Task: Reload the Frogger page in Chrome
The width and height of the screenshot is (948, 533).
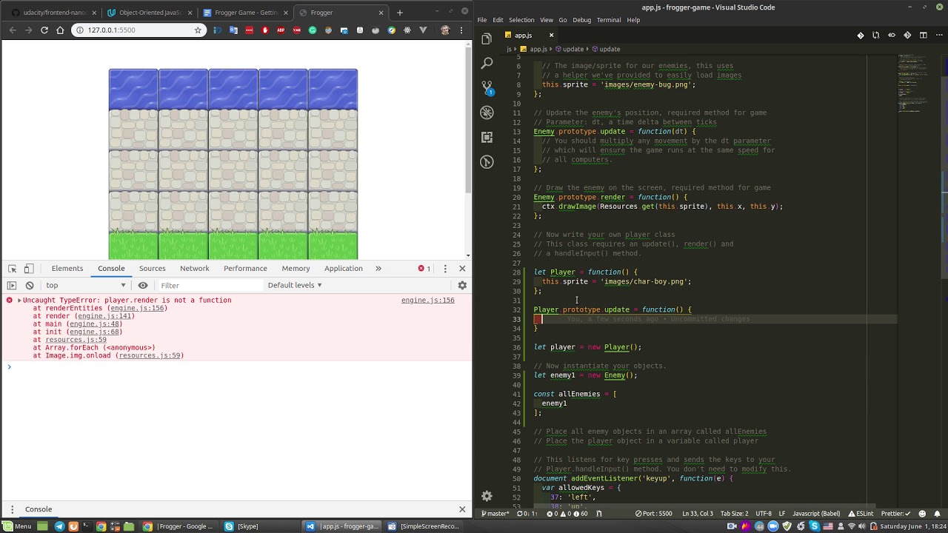Action: click(x=44, y=30)
